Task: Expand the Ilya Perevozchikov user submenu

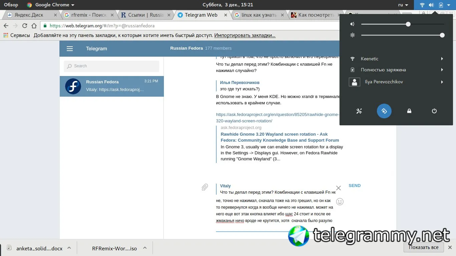Action: 442,82
